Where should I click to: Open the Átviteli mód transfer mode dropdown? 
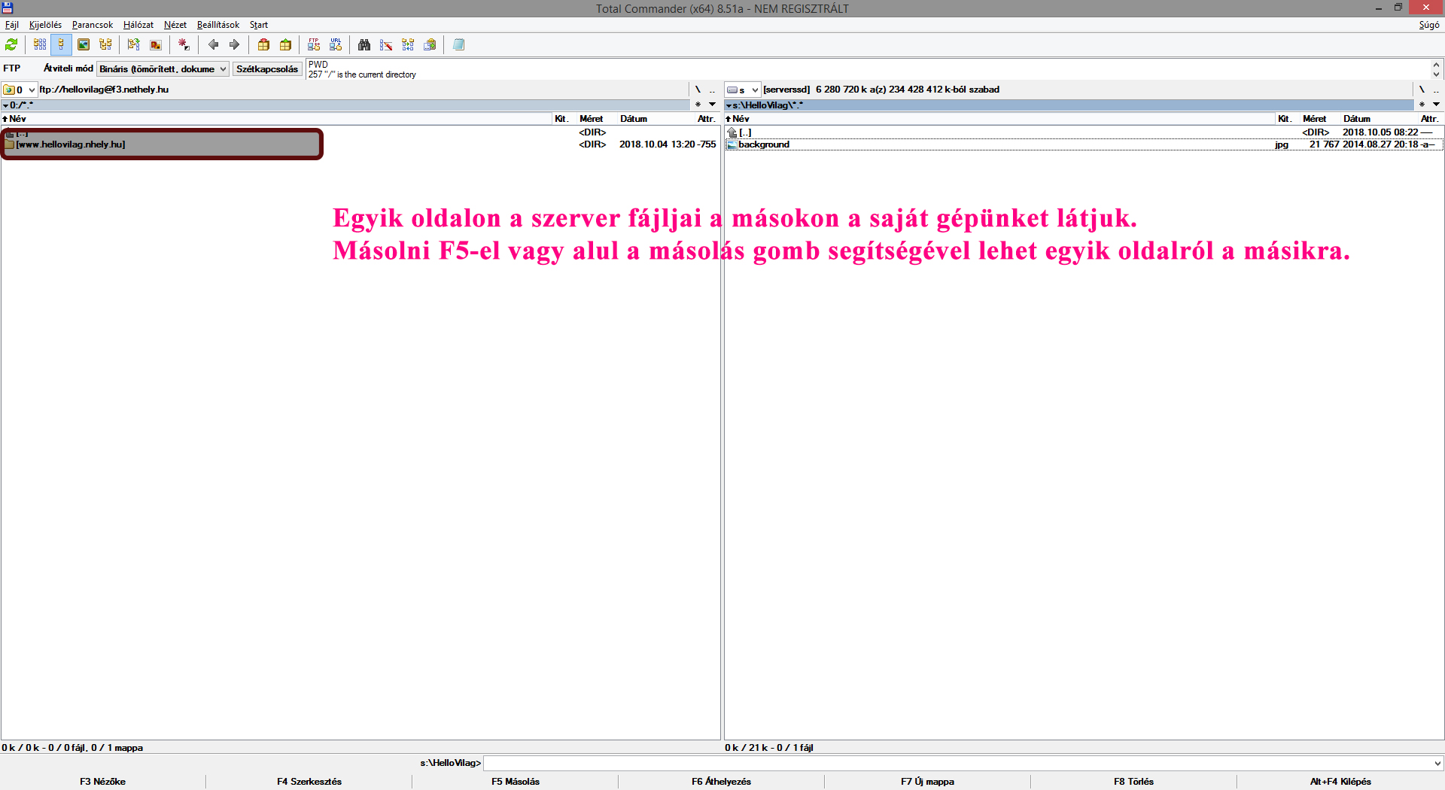163,69
